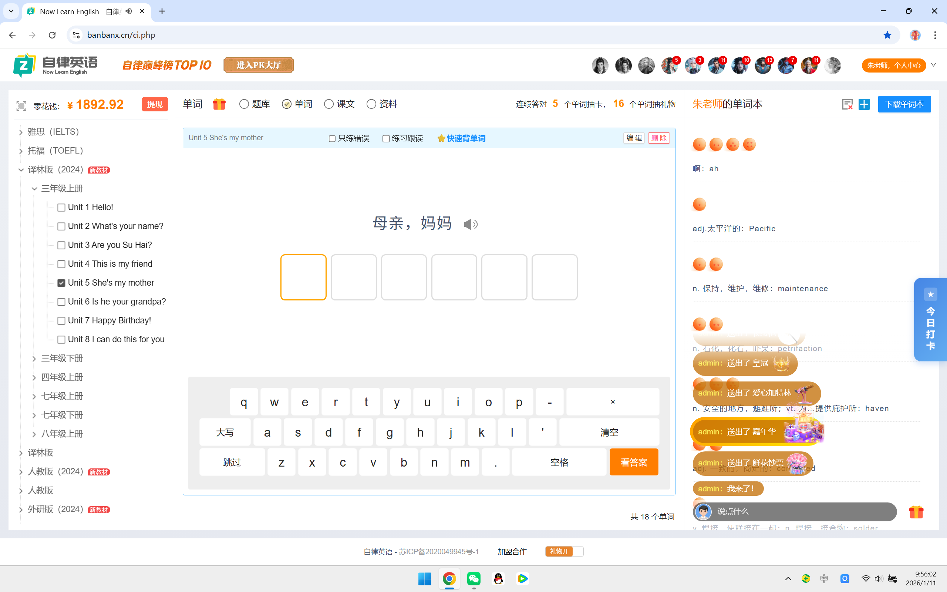Open the gift icon beside chat input
This screenshot has height=592, width=947.
[916, 512]
